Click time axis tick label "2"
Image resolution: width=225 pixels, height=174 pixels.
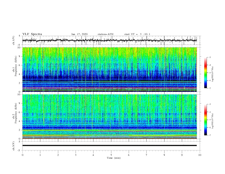point(58,155)
